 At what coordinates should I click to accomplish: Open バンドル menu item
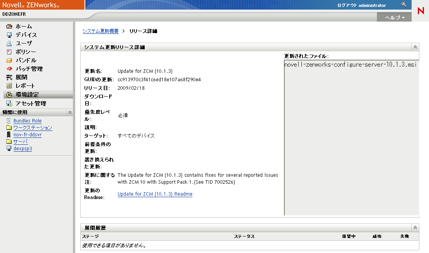pos(26,60)
